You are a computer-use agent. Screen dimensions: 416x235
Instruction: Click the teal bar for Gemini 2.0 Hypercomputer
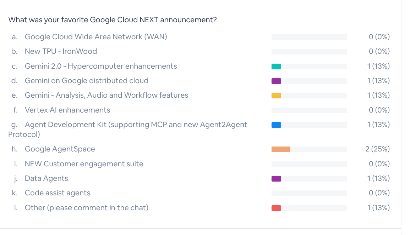[276, 67]
